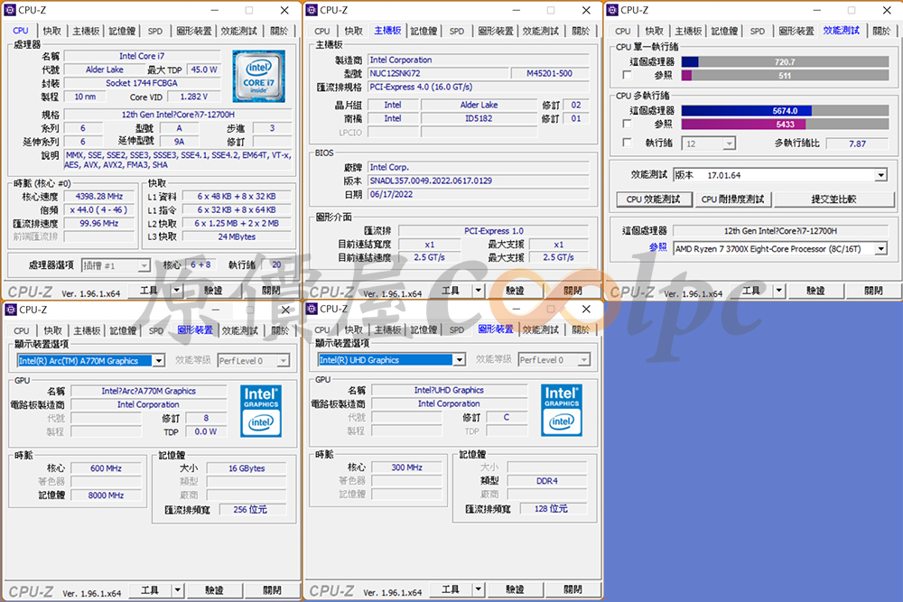
Task: Tick the 參照 checkbox under CPU 單一執行緒
Action: click(628, 76)
